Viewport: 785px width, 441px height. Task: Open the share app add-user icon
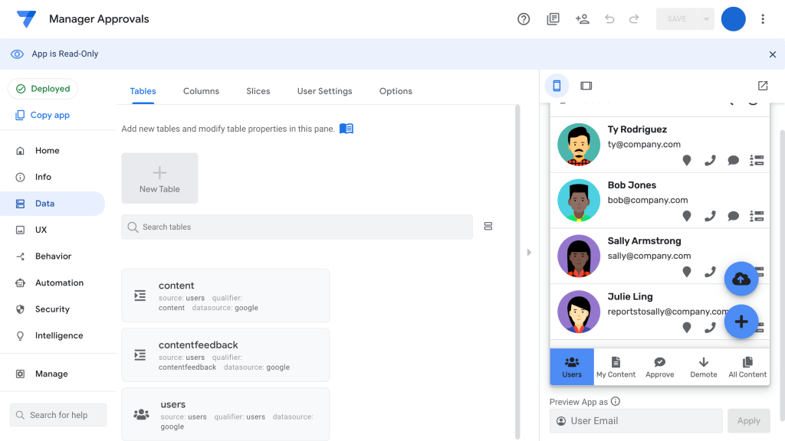[x=582, y=19]
